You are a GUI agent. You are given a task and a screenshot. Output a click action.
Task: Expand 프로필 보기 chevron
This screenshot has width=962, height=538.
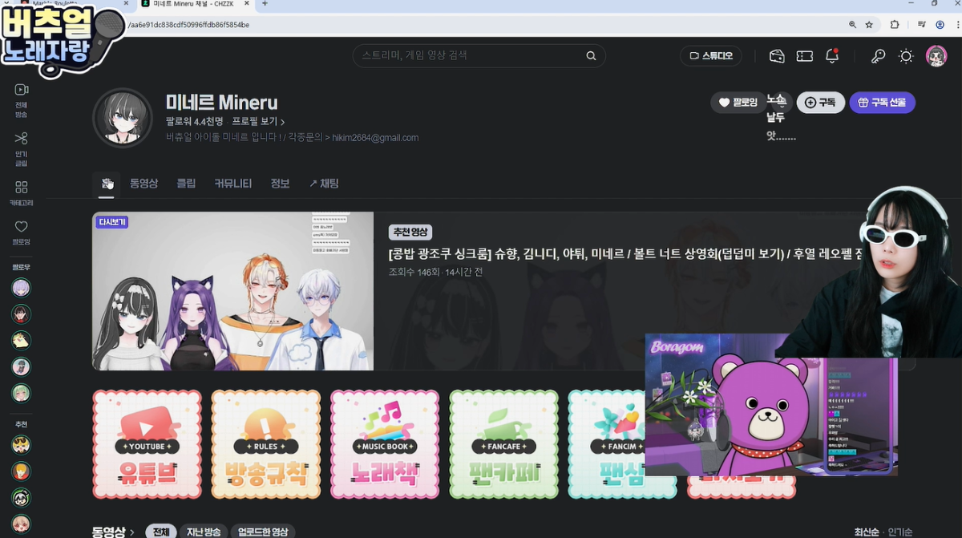pos(282,122)
